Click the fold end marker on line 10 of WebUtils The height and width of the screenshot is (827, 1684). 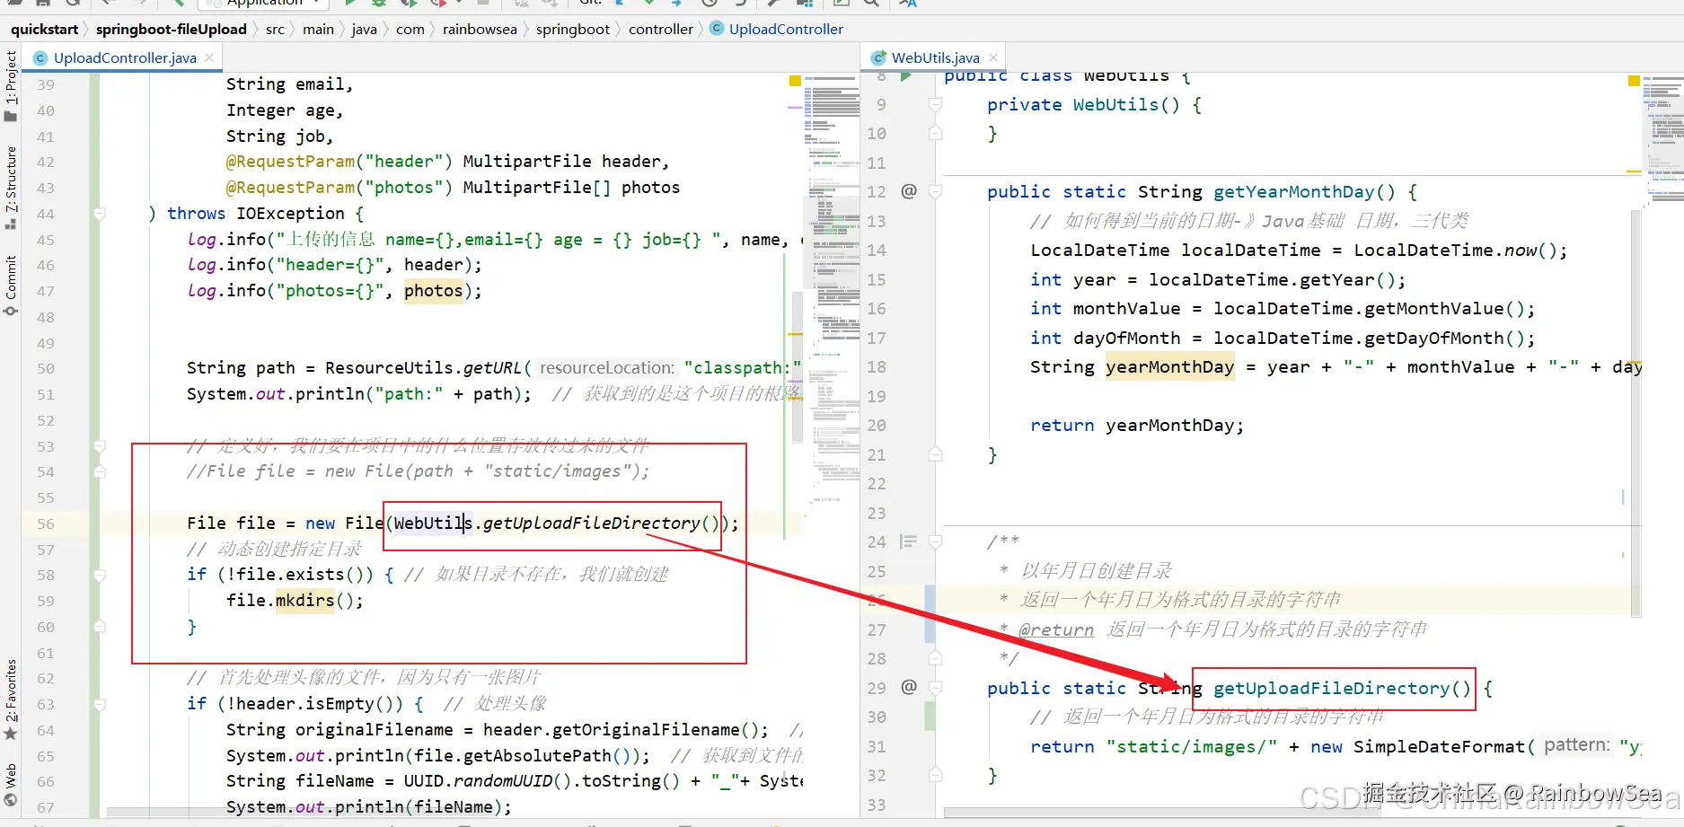[935, 133]
